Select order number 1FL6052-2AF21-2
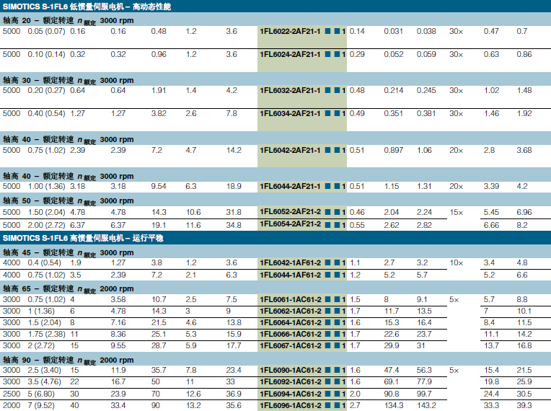The height and width of the screenshot is (411, 551). pos(291,212)
